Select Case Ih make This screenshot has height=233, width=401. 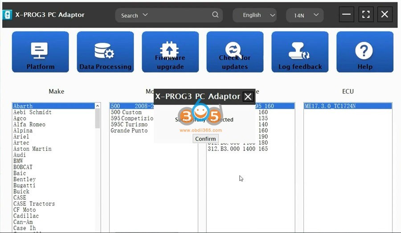[53, 228]
